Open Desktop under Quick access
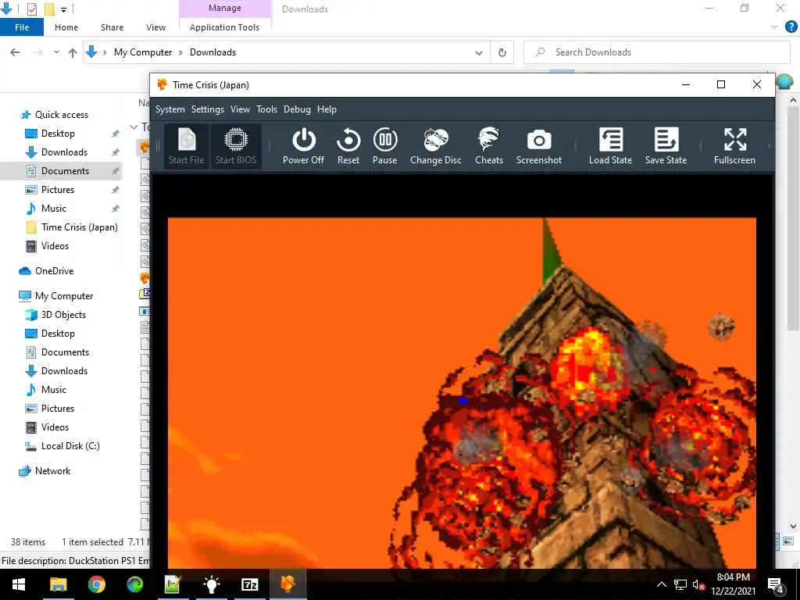The height and width of the screenshot is (600, 800). (x=58, y=133)
